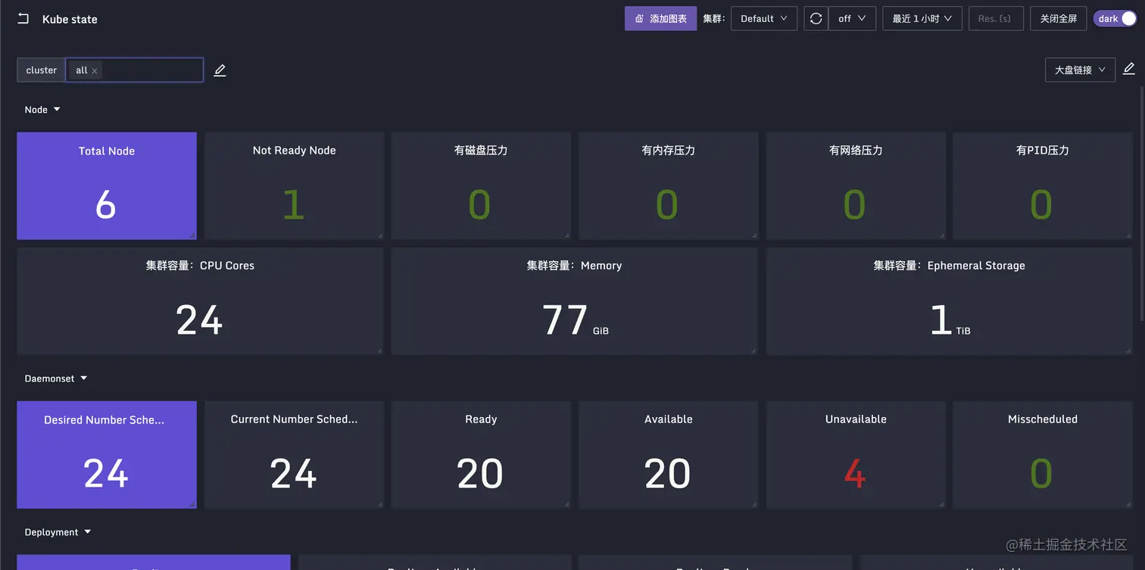
Task: Collapse the Node section
Action: 57,110
